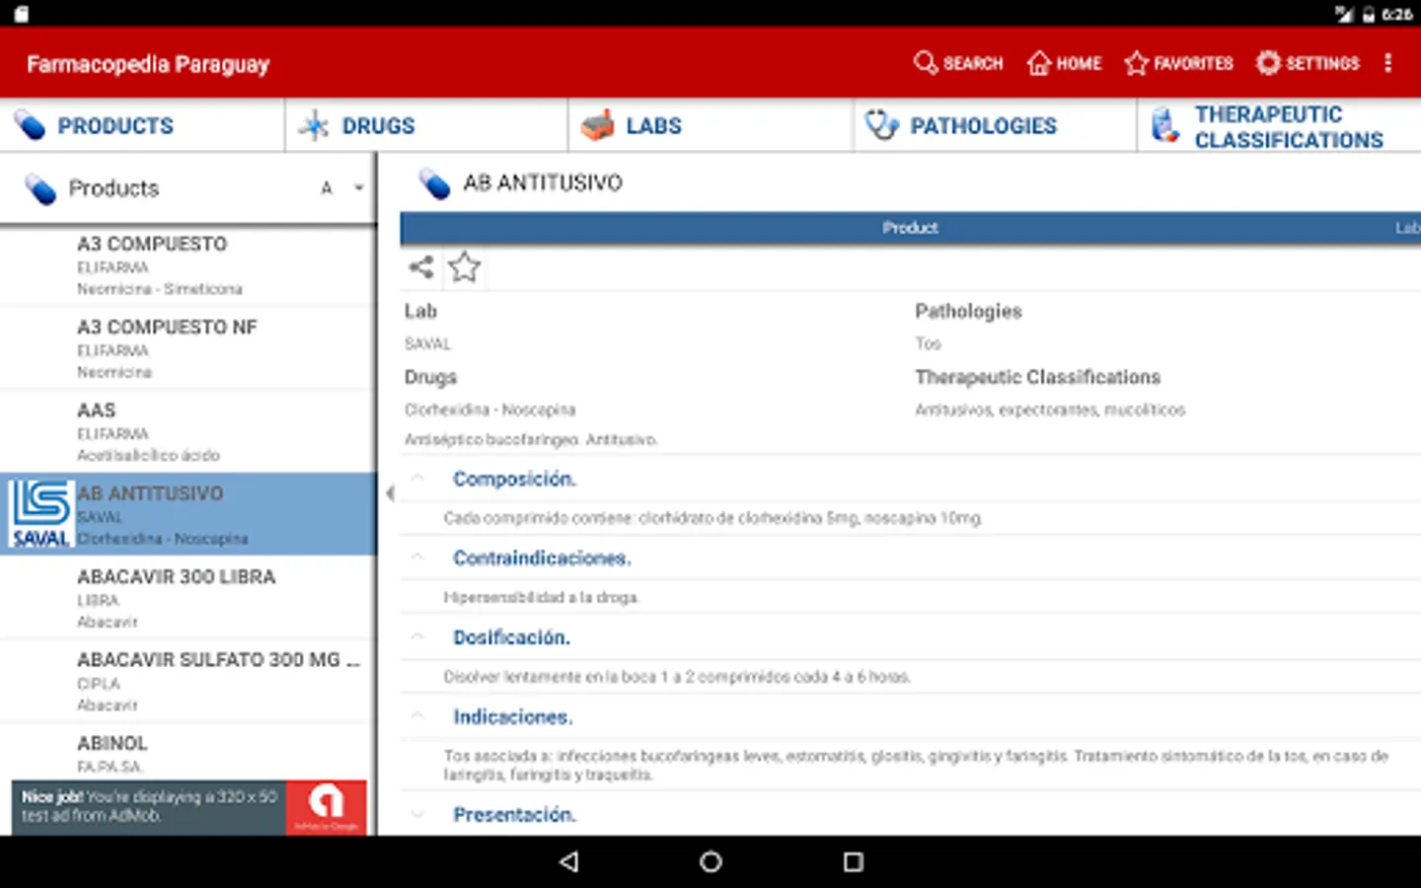Open the Indicaciones heading
Viewport: 1421px width, 888px height.
[x=512, y=716]
